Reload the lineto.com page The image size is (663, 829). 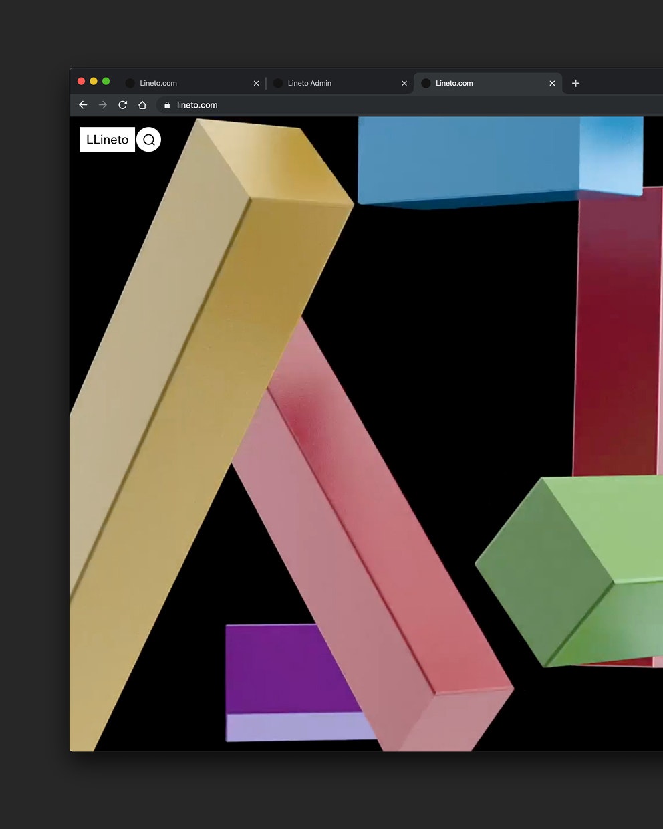coord(122,105)
